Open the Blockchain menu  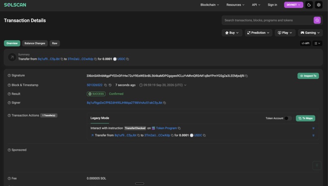pyautogui.click(x=210, y=5)
